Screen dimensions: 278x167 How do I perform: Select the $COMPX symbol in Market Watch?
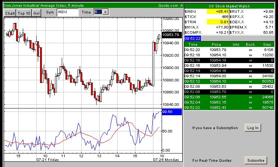click(x=193, y=33)
